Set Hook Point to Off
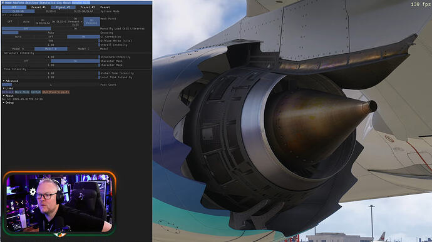This screenshot has width=432, height=242. [10, 21]
